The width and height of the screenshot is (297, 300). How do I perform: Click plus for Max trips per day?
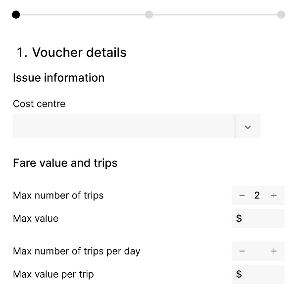[274, 251]
